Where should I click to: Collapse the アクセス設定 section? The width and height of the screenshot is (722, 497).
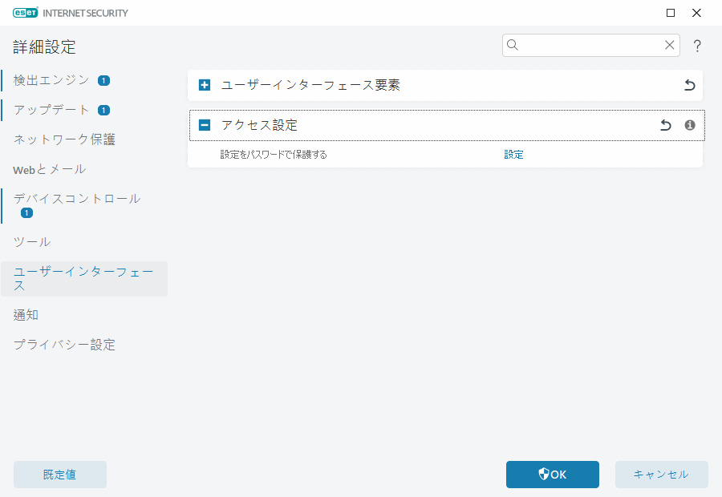[204, 125]
